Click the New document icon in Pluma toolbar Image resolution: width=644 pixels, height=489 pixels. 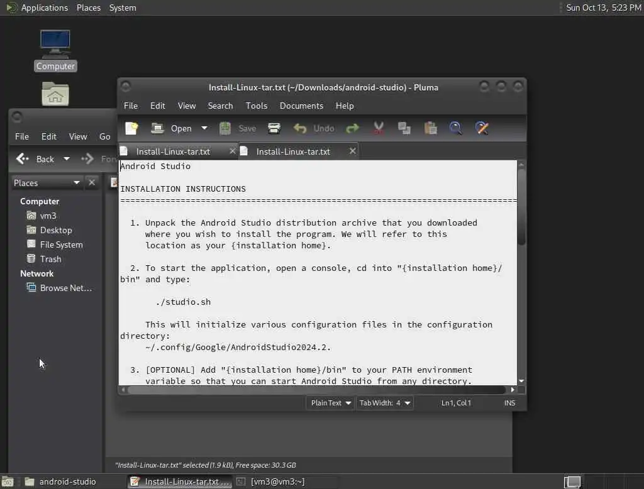coord(132,128)
